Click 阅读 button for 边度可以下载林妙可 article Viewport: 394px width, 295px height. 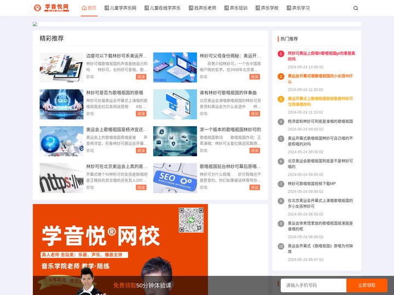[141, 77]
